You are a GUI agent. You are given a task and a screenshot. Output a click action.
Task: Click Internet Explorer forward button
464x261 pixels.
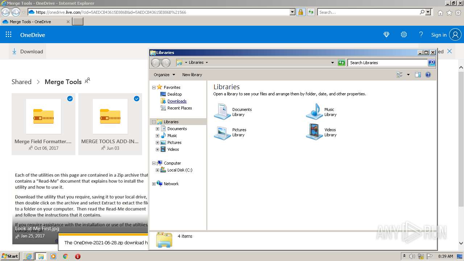[x=16, y=12]
